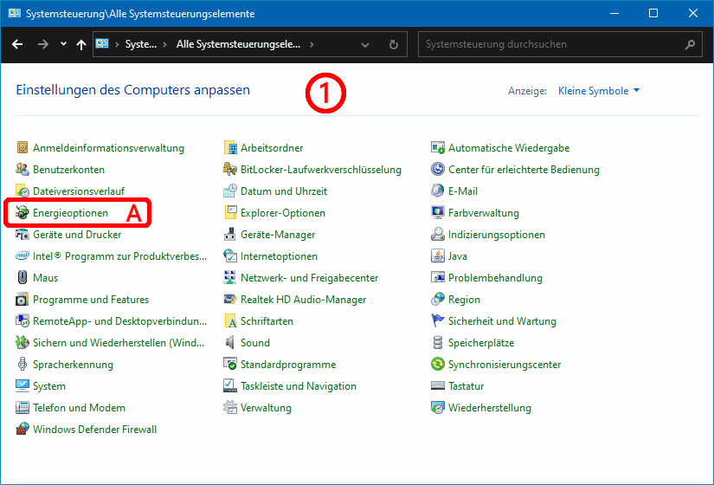Click the Windows Defender Firewall icon
This screenshot has width=714, height=485.
click(x=23, y=430)
